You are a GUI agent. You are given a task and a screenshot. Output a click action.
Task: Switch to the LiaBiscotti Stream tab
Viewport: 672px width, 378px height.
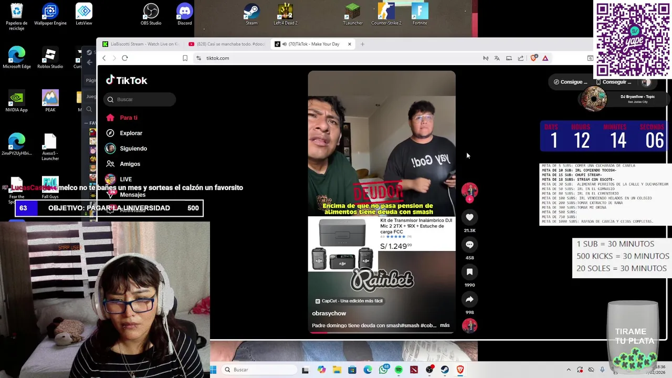[x=141, y=44]
